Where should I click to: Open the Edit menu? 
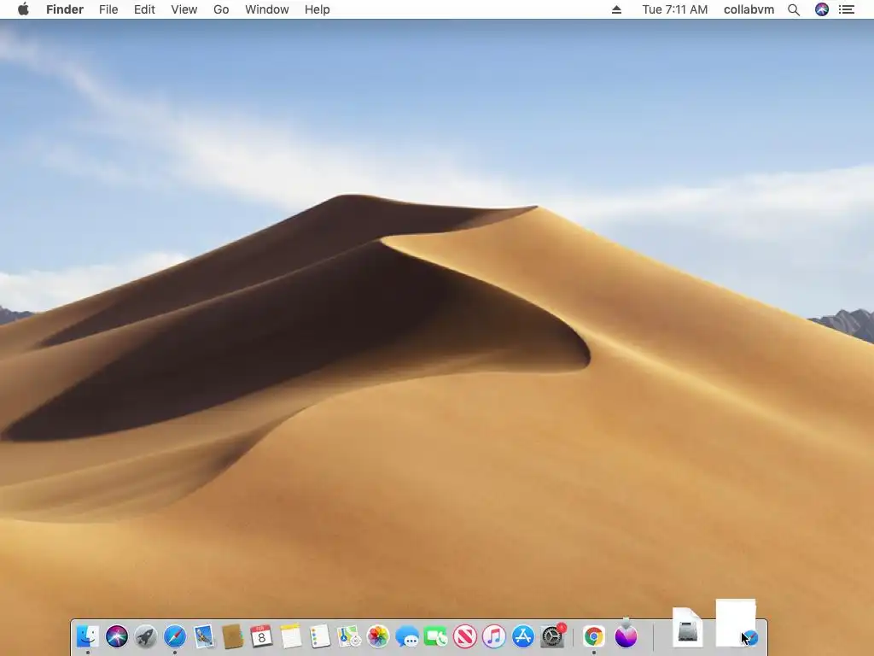point(144,9)
